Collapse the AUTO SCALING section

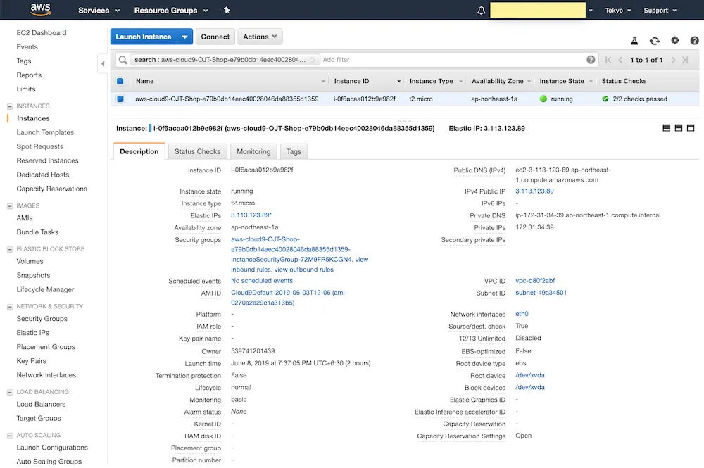tap(10, 435)
